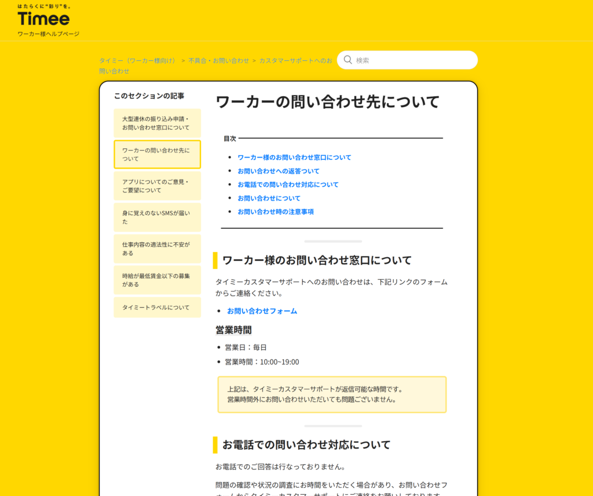Jump to ワーカー様のお問い合わせ窓口について in table of contents
Screen dimensions: 593x496
(294, 158)
